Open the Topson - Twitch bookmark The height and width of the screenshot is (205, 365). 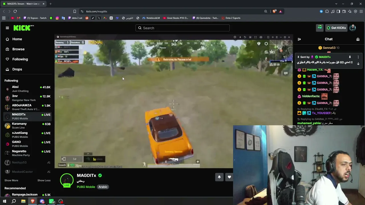(35, 18)
